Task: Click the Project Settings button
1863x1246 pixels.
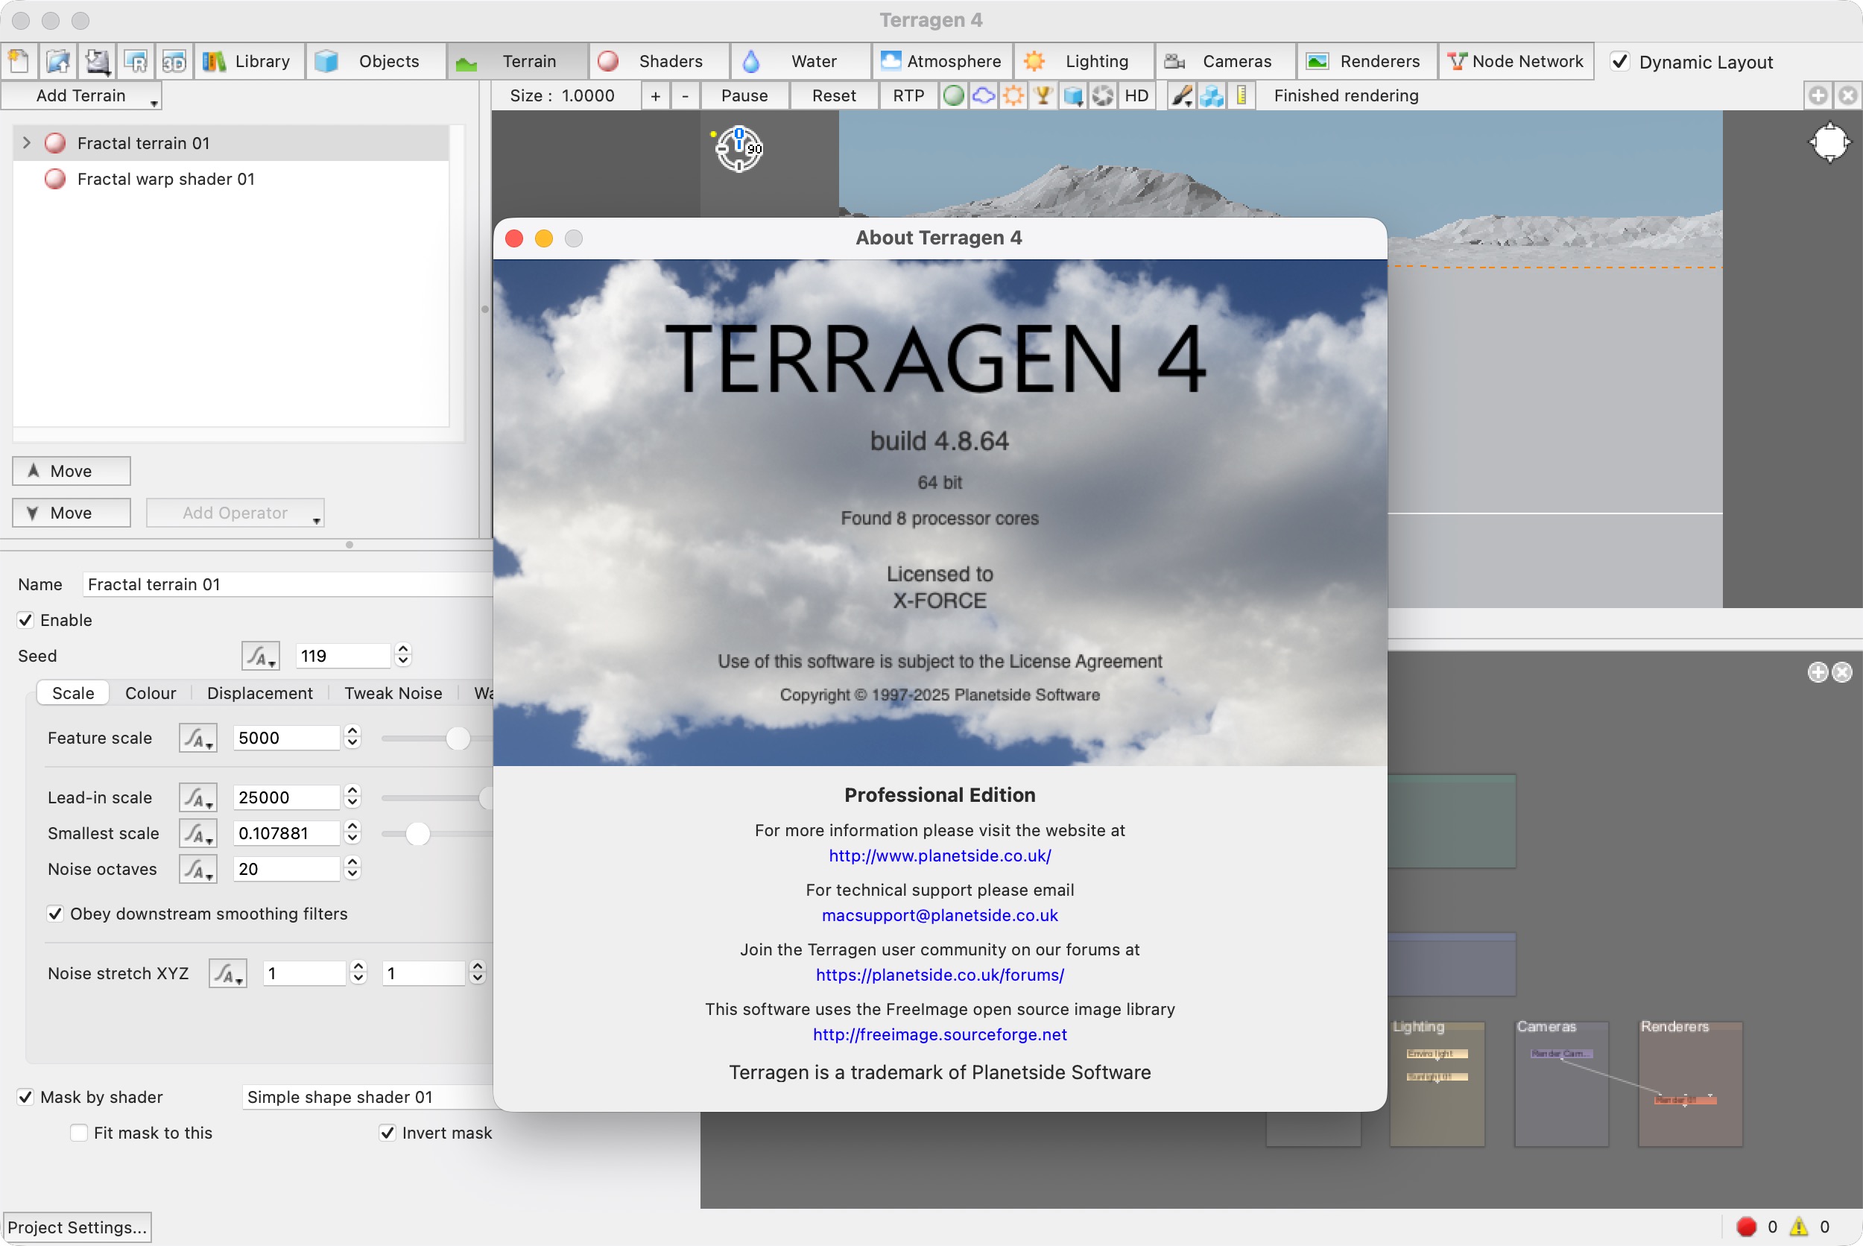Action: pos(77,1227)
